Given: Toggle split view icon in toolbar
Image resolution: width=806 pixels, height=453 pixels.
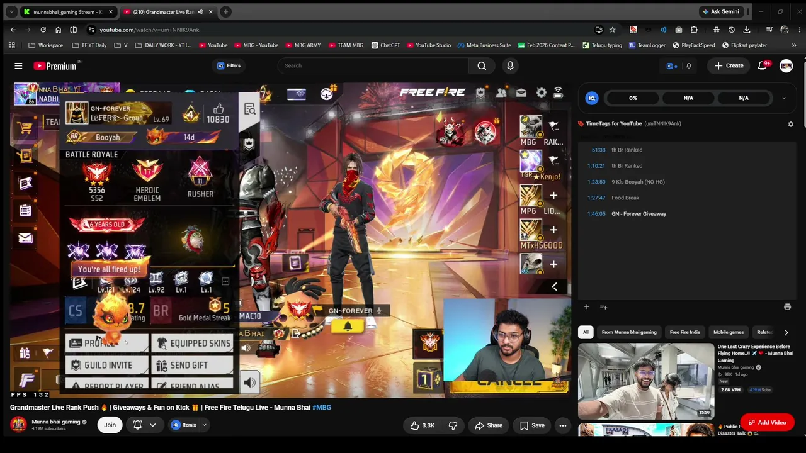Looking at the screenshot, I should tap(73, 30).
